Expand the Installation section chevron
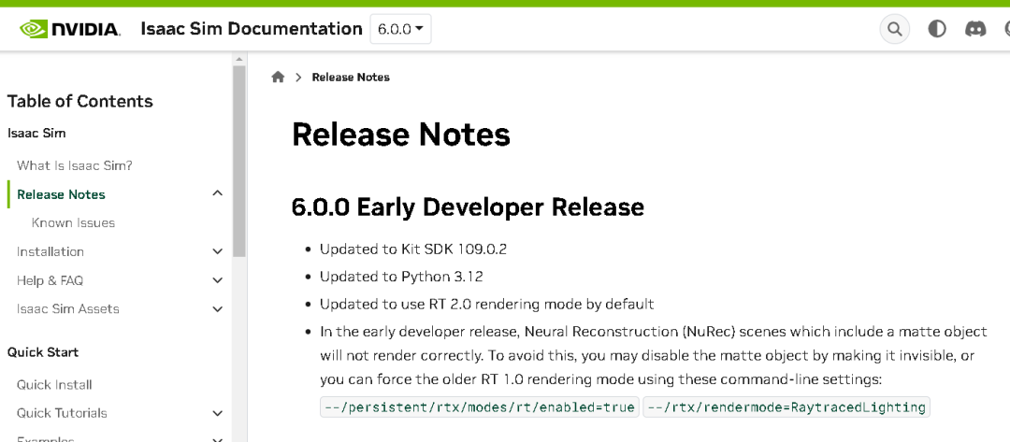 coord(218,251)
